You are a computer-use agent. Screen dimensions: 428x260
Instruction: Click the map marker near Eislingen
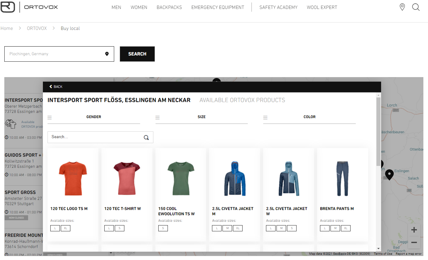point(389,175)
